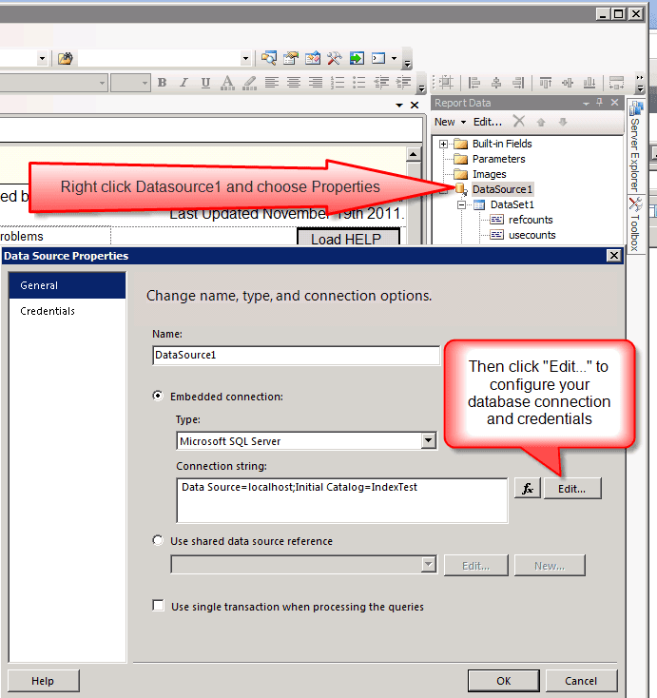Viewport: 657px width, 698px height.
Task: Open the shared data source reference dropdown
Action: 428,565
